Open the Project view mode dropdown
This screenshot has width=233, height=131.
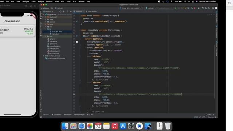(x=48, y=11)
